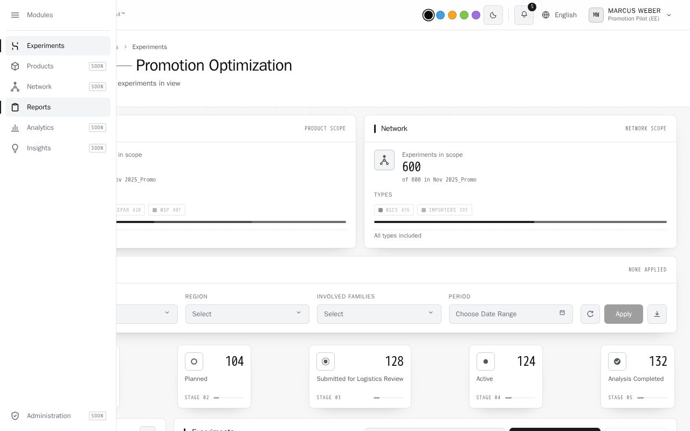
Task: Open Marcus Weber user menu chevron
Action: [669, 15]
